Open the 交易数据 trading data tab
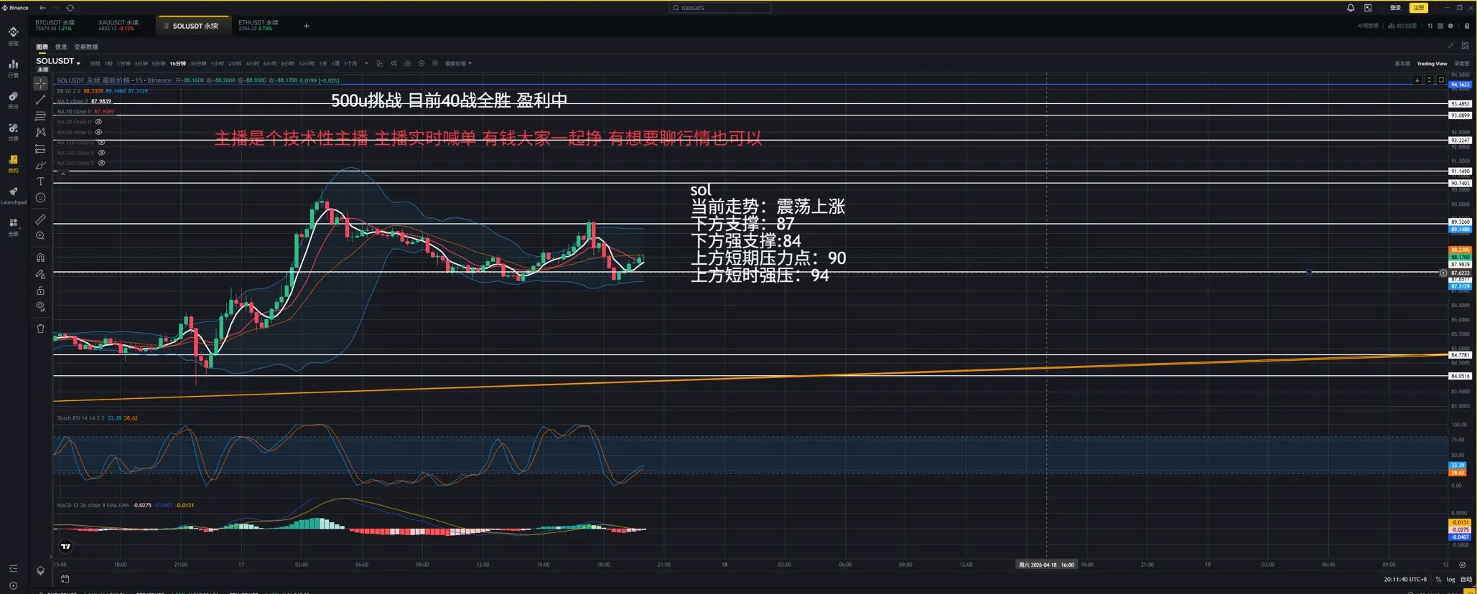Viewport: 1477px width, 594px height. [x=86, y=47]
